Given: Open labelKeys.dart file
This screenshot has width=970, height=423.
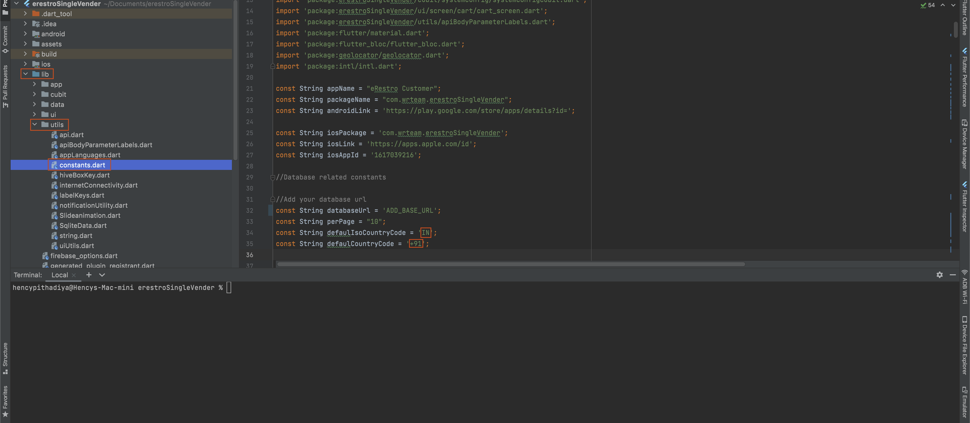Looking at the screenshot, I should coord(82,195).
